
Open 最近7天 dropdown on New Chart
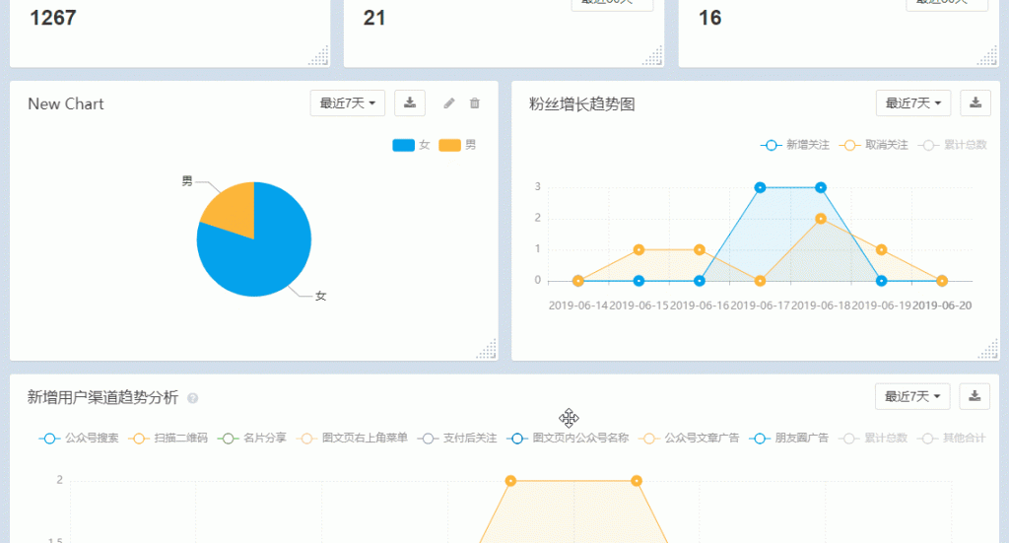coord(348,102)
